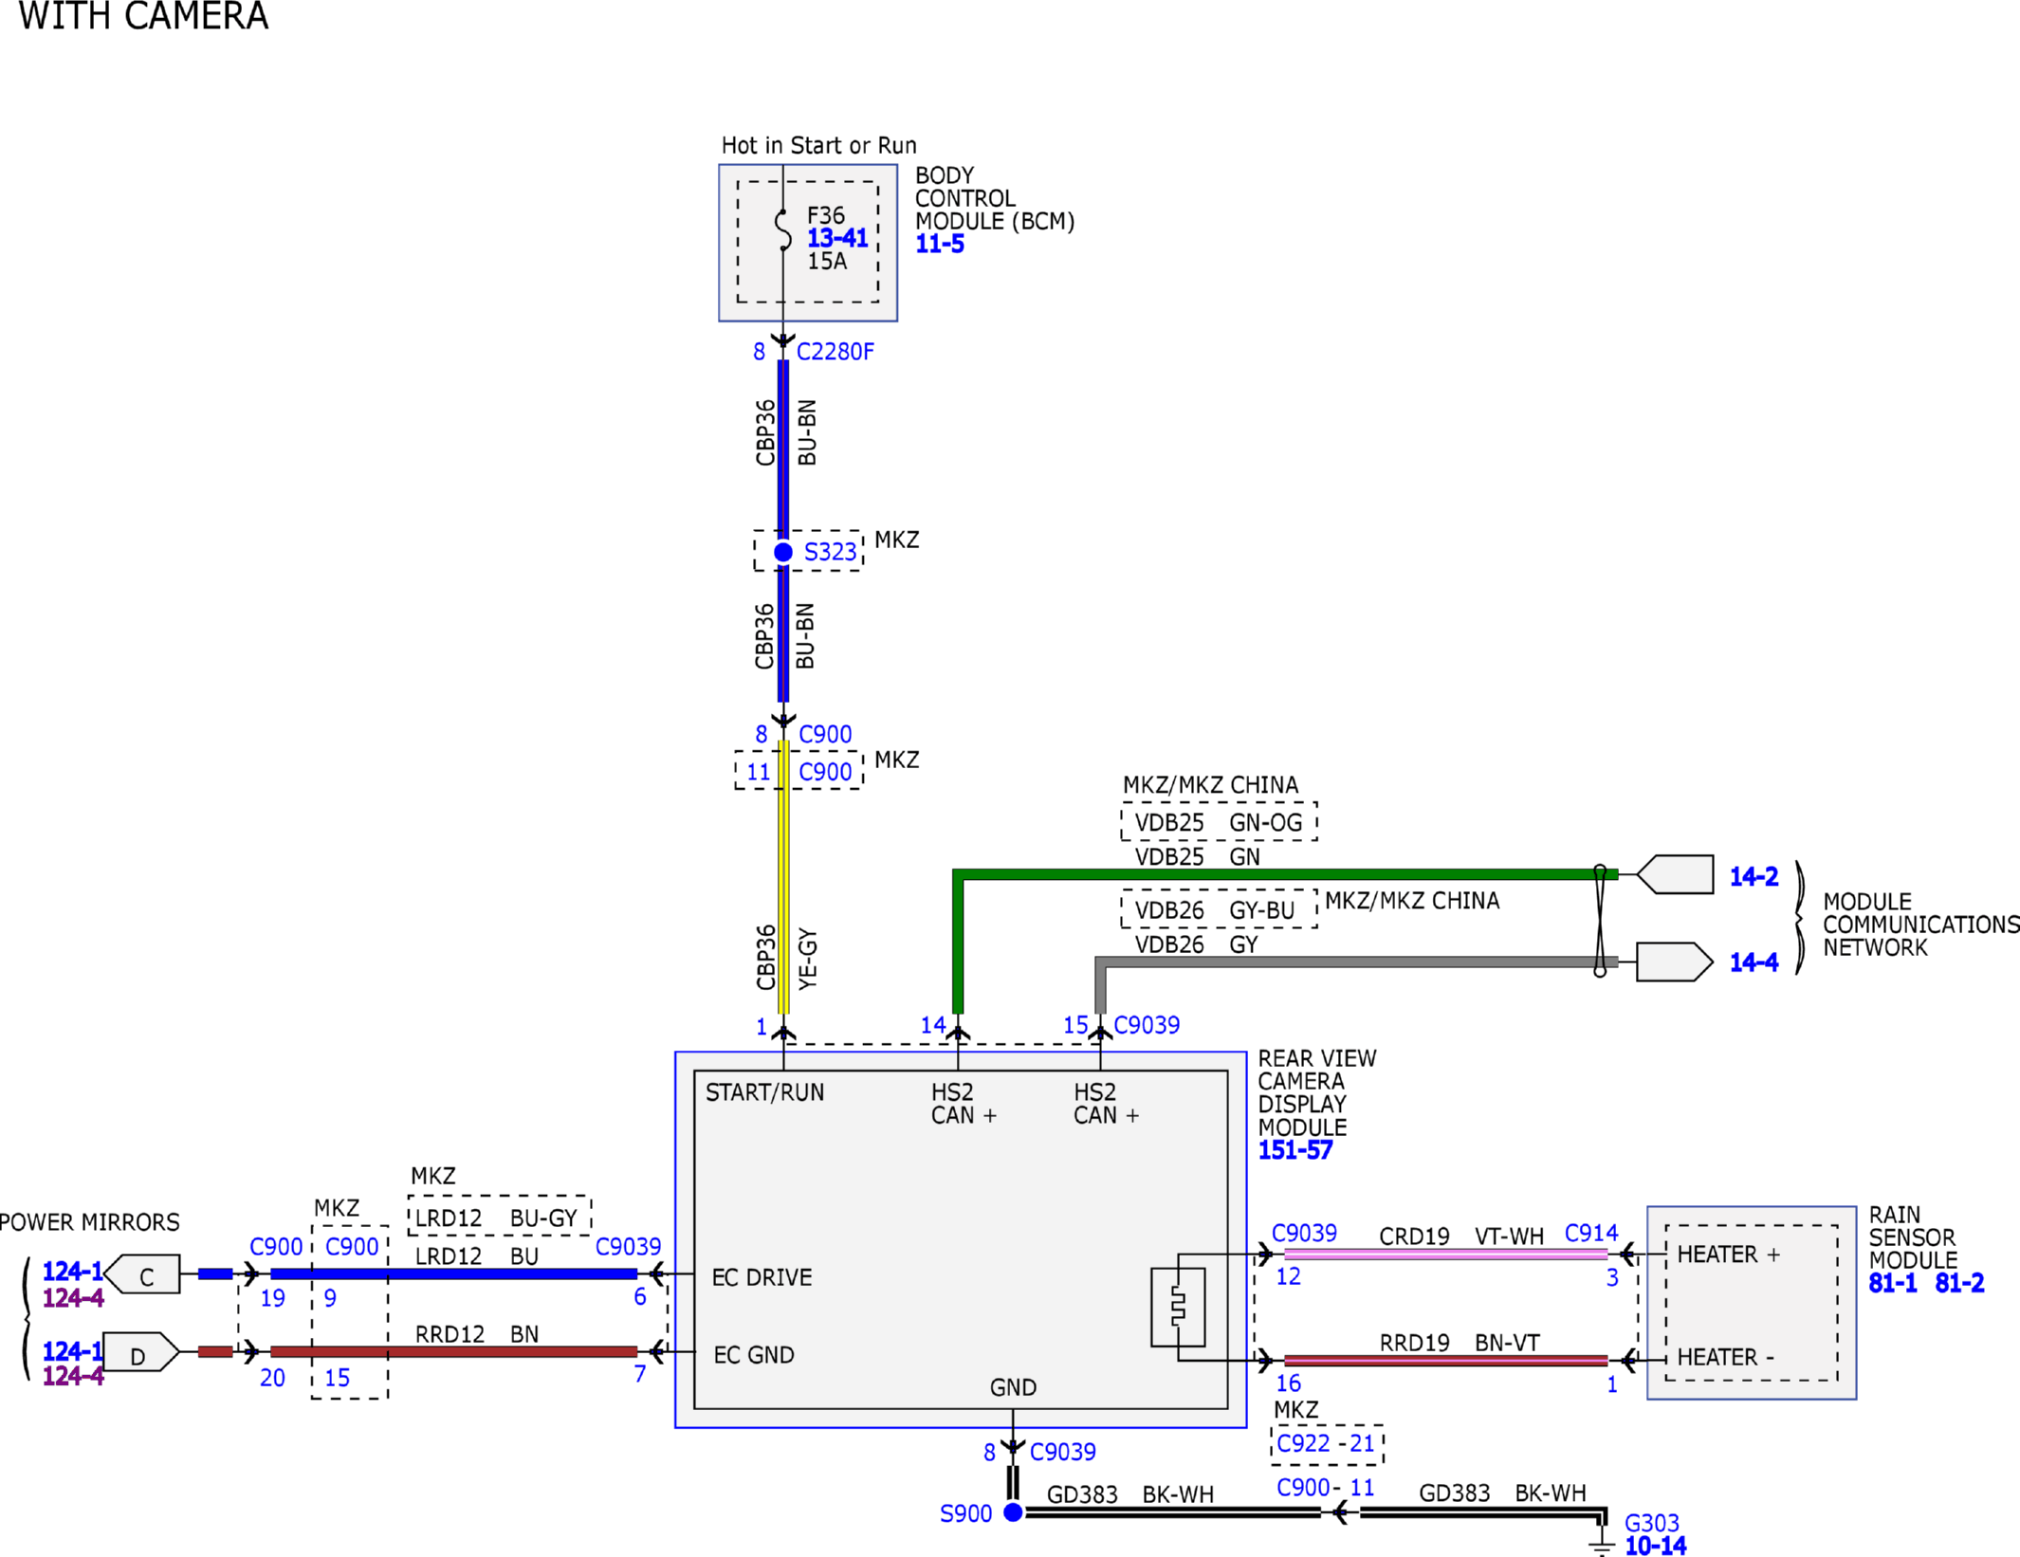Image resolution: width=2020 pixels, height=1557 pixels.
Task: Click the S900 ground splice dot
Action: (1013, 1512)
